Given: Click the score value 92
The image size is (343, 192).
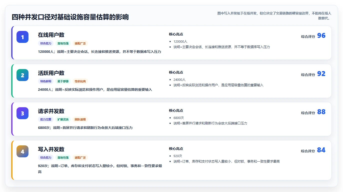Looking at the screenshot, I should point(321,74).
